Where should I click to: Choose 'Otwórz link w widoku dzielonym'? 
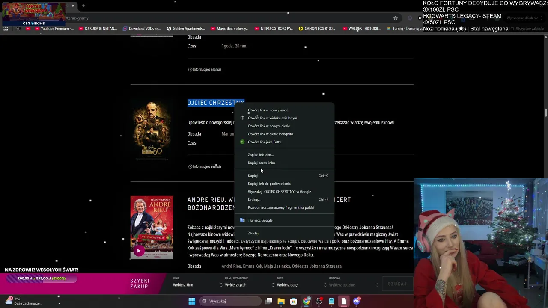[x=284, y=118]
